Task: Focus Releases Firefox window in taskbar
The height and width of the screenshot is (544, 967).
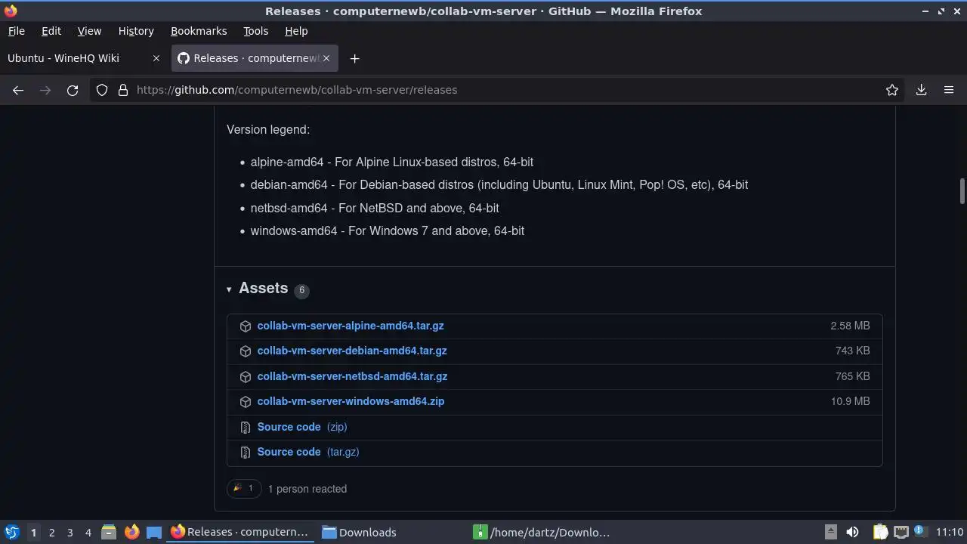Action: click(x=240, y=532)
